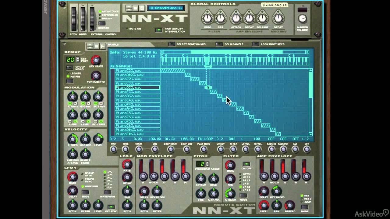Click the Portamento knob
Screen dimensions: 390x219
pos(96,75)
